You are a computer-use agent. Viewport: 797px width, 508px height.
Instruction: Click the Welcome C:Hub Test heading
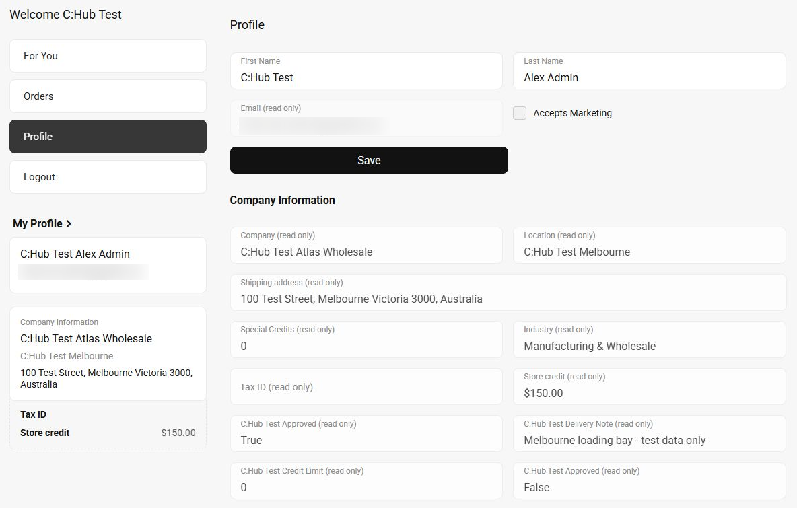(x=65, y=15)
